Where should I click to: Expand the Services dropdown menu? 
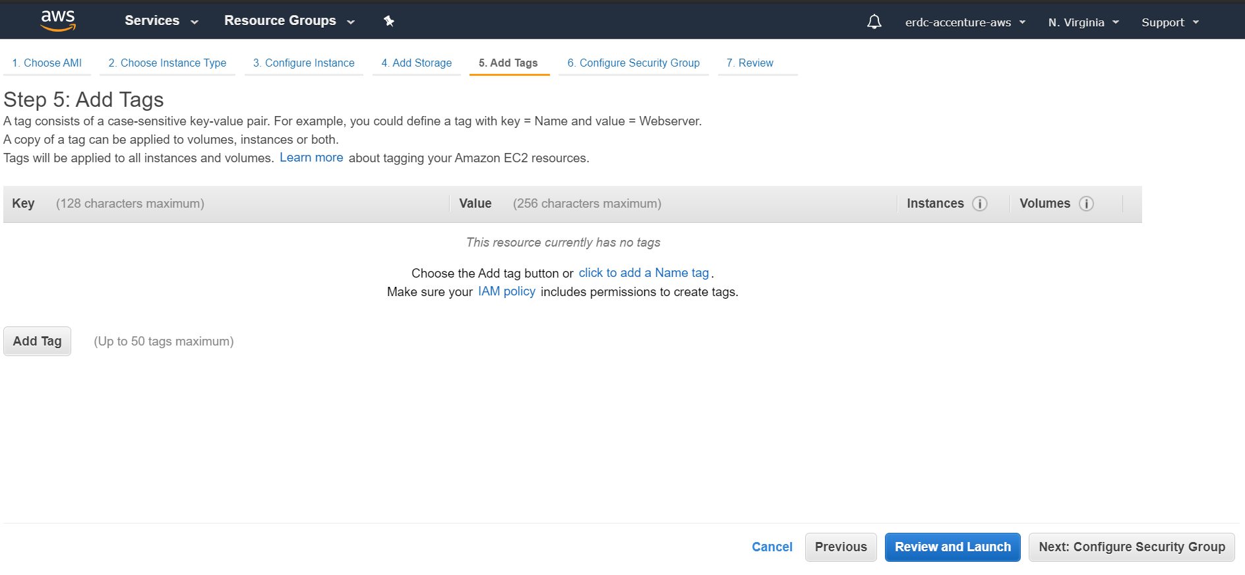click(x=161, y=21)
